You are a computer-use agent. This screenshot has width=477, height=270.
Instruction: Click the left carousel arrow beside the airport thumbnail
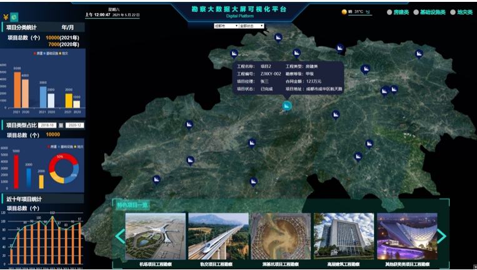click(120, 236)
